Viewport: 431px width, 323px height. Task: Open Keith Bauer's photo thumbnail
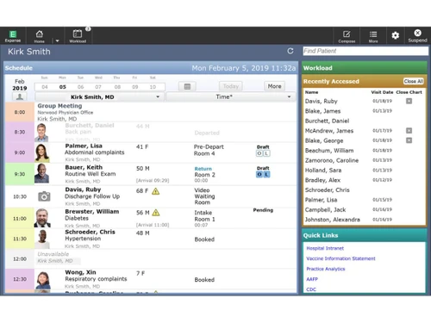41,174
